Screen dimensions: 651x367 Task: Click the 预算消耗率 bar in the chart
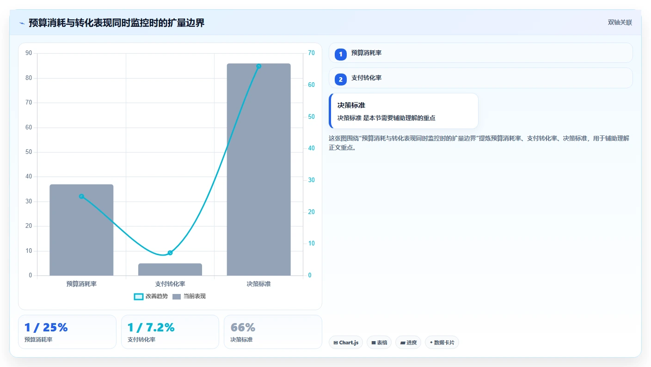click(81, 230)
